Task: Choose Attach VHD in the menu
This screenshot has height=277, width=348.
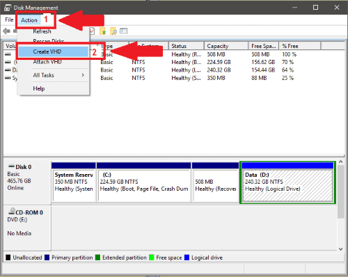Action: (x=47, y=62)
